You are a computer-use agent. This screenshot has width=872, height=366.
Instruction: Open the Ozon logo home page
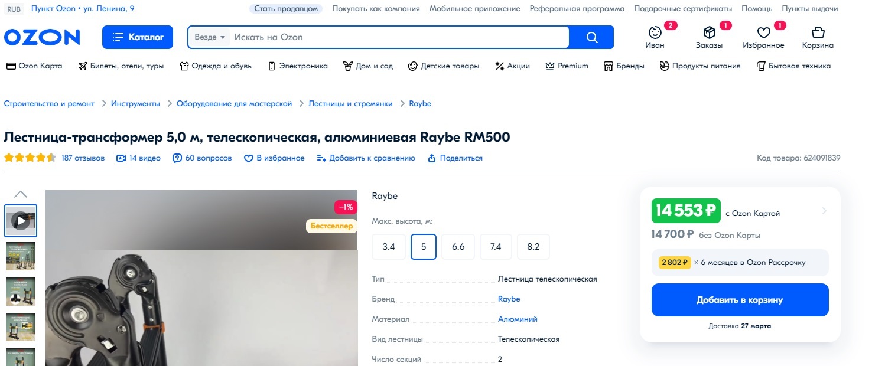42,37
